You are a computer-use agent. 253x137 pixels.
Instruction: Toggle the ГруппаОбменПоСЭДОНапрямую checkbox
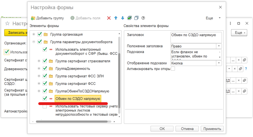click(45, 91)
